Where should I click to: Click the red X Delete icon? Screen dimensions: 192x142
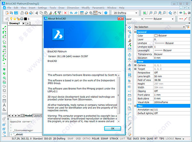pos(65,13)
